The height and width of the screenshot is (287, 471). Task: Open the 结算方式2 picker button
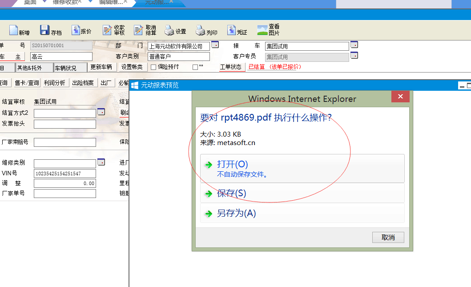pyautogui.click(x=101, y=112)
